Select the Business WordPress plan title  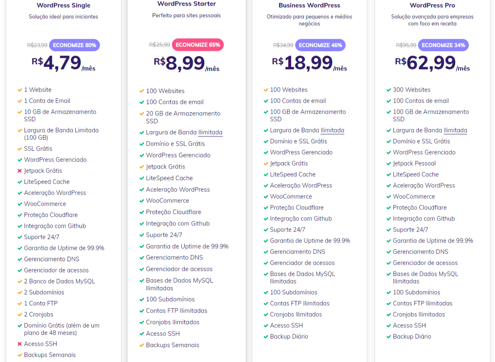(x=310, y=5)
